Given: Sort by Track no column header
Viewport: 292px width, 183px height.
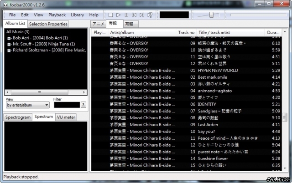Looking at the screenshot, I should click(186, 32).
